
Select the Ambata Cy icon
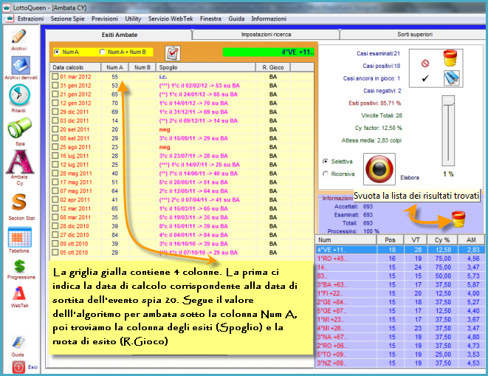(20, 162)
